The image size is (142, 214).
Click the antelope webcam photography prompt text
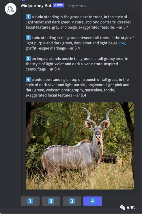[x=77, y=87]
